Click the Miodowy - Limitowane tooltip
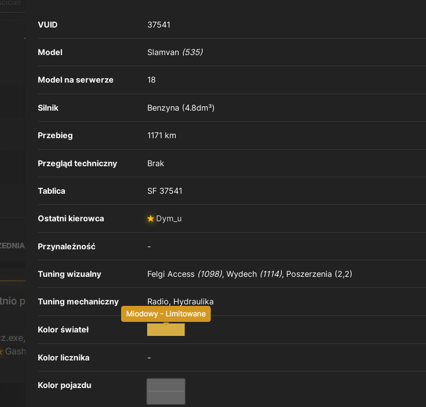This screenshot has width=426, height=407. (x=166, y=314)
